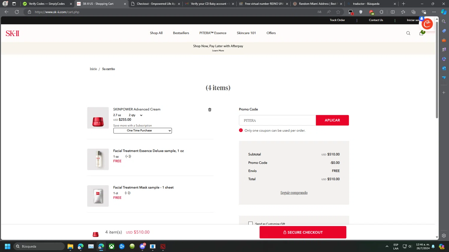Screen dimensions: 449x252
Task: Click the browser address bar URL
Action: (57, 12)
